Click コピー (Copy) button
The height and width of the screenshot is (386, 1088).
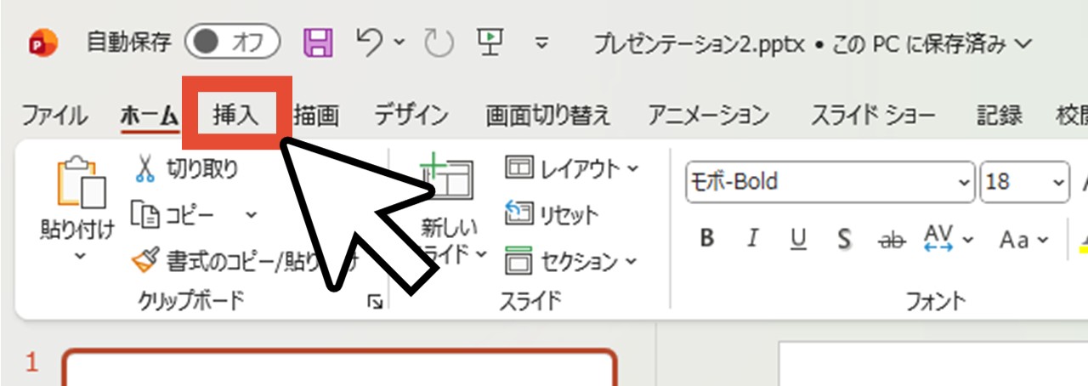(174, 215)
